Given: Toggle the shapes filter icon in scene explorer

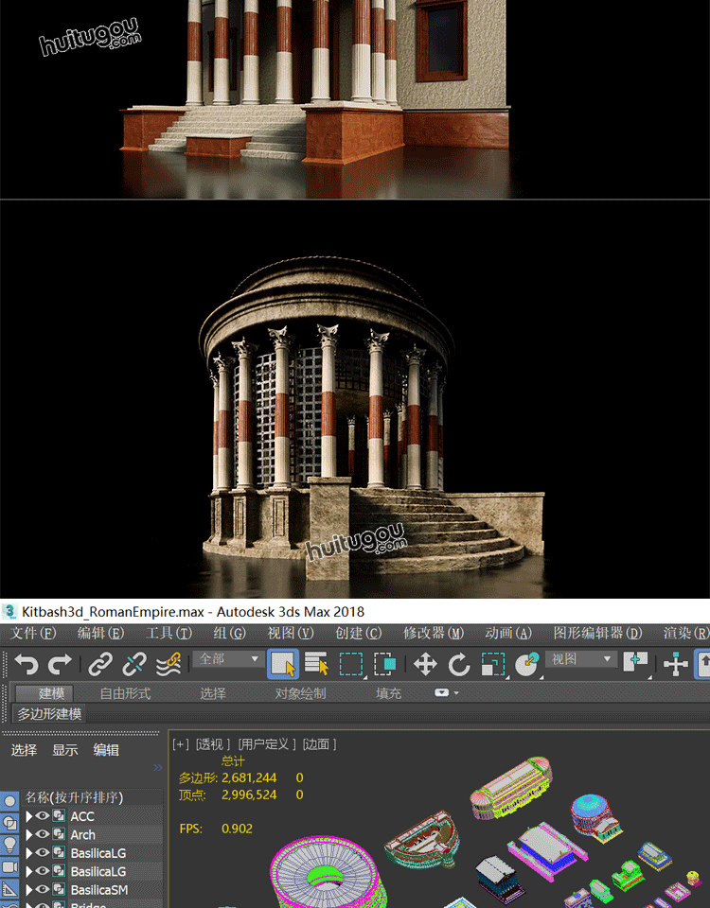Looking at the screenshot, I should click(x=9, y=823).
